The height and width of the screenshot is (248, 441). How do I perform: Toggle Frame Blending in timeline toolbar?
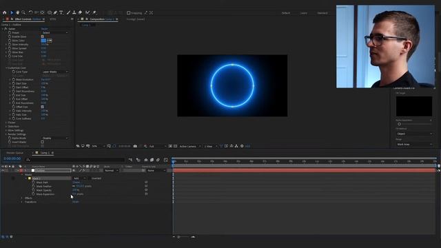click(152, 160)
